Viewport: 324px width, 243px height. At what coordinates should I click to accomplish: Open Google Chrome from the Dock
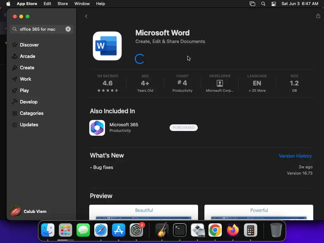(215, 230)
